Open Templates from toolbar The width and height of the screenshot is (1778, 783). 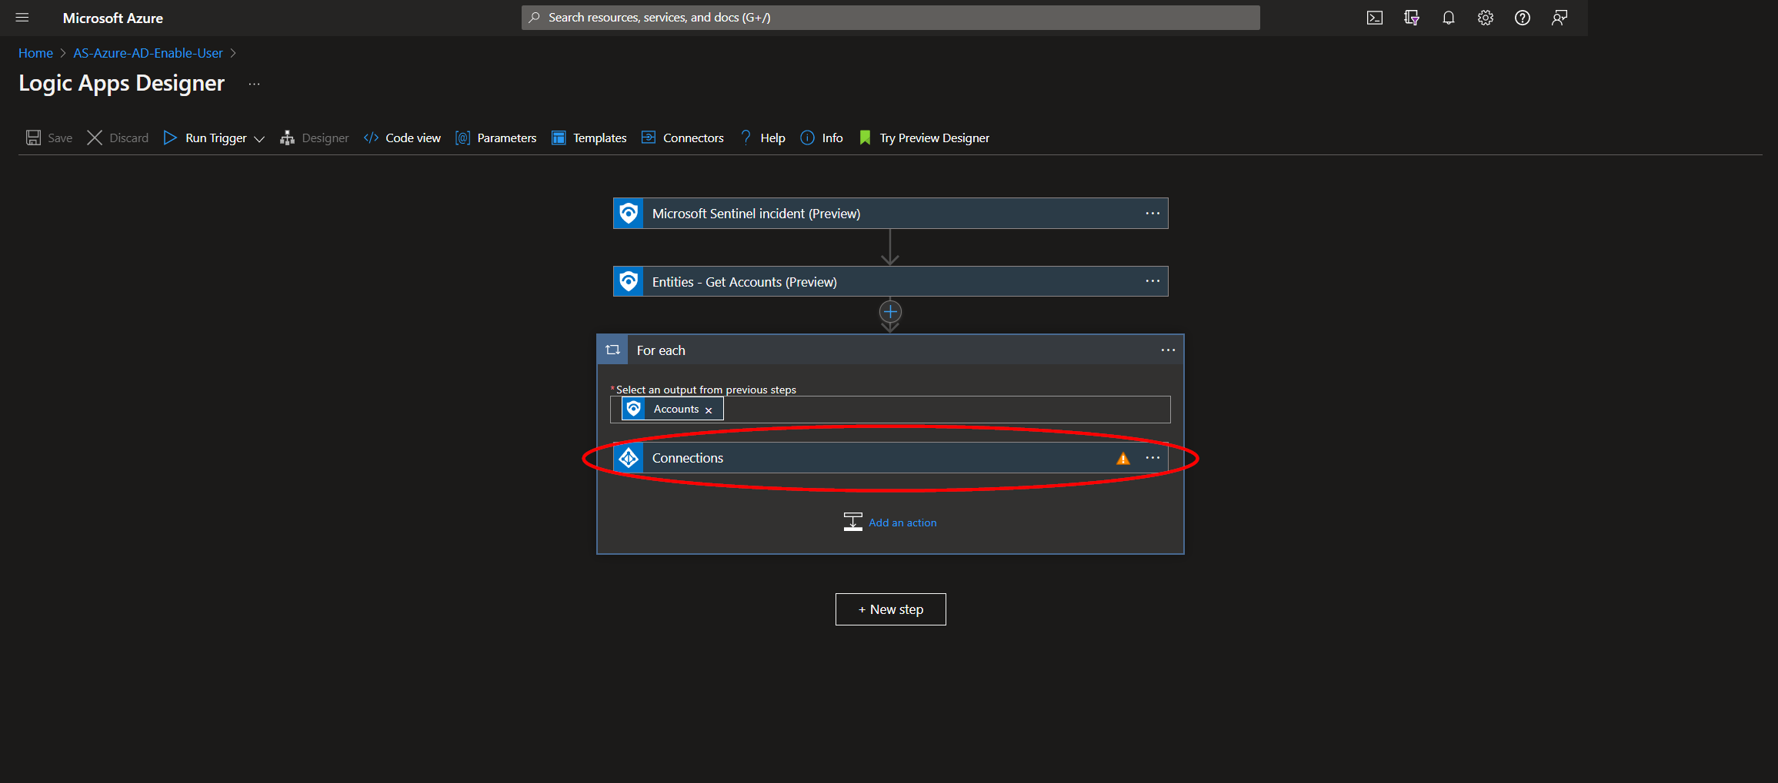click(x=589, y=138)
